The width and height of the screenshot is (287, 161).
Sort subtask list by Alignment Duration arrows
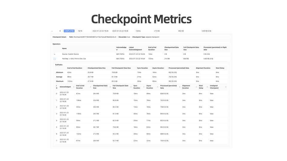click(x=196, y=87)
